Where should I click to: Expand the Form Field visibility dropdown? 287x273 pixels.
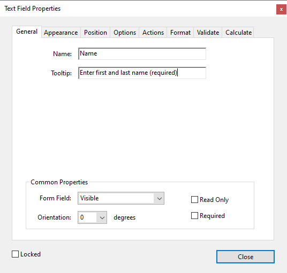click(121, 198)
